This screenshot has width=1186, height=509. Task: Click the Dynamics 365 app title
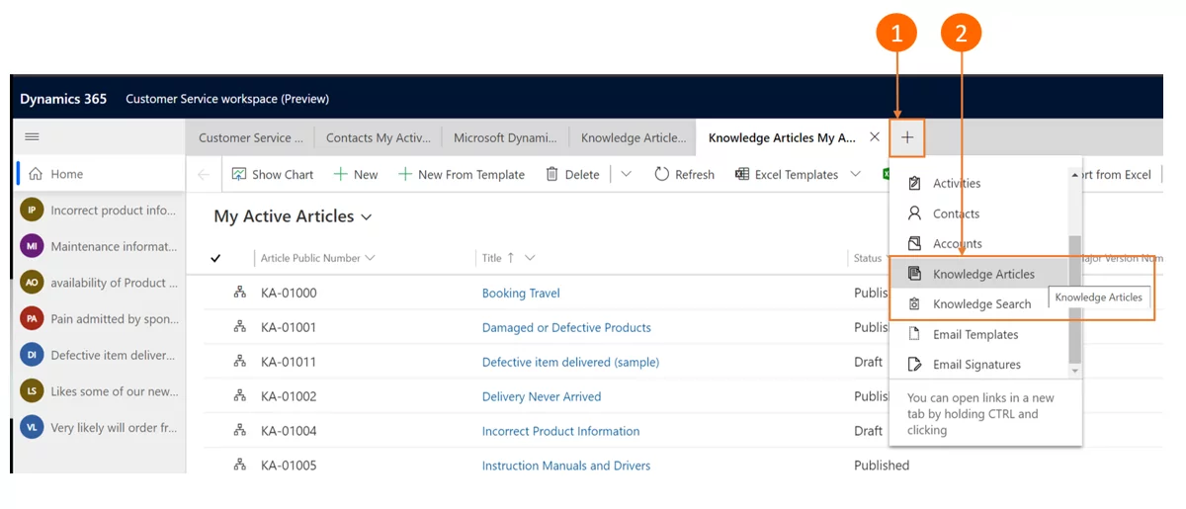63,99
